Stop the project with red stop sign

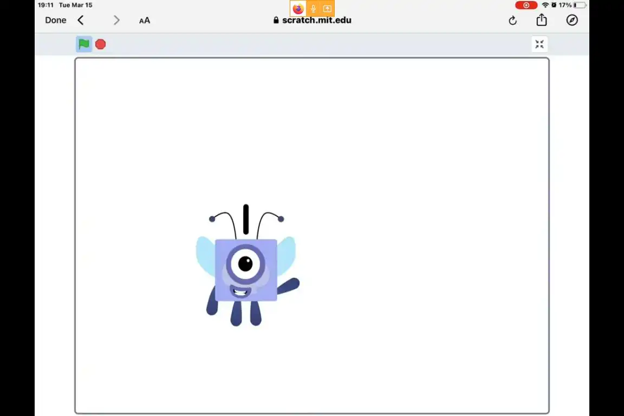pyautogui.click(x=101, y=44)
